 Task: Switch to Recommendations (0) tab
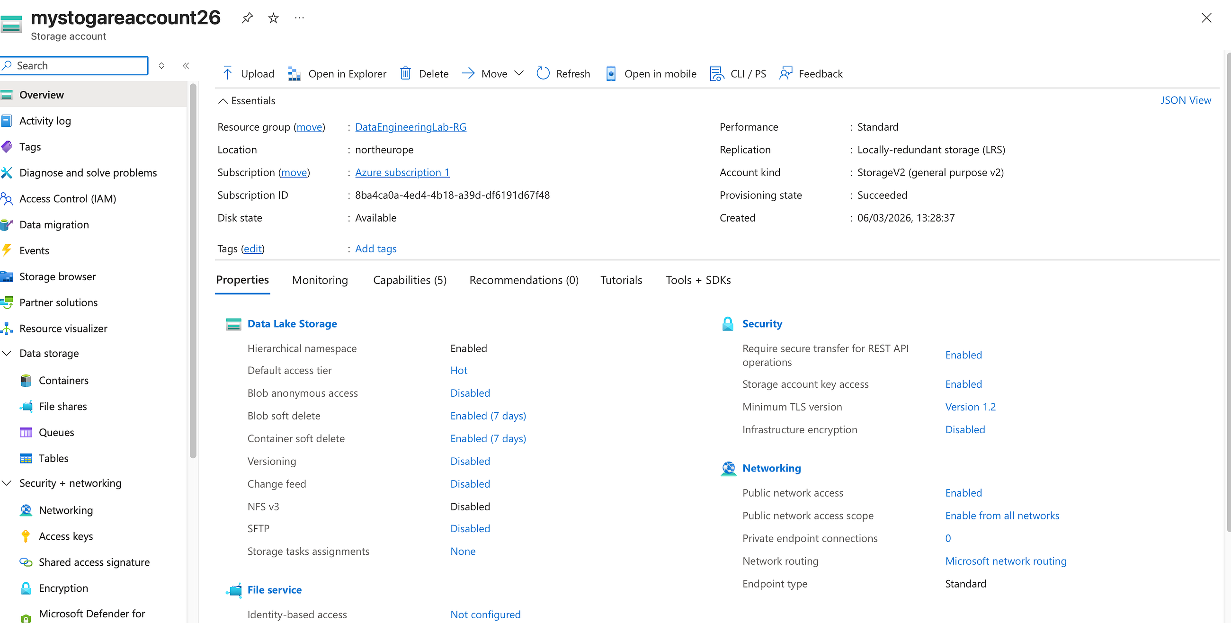pos(524,280)
